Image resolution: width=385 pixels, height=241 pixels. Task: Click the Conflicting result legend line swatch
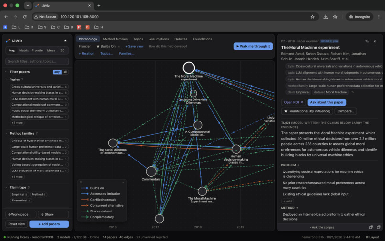(85, 200)
